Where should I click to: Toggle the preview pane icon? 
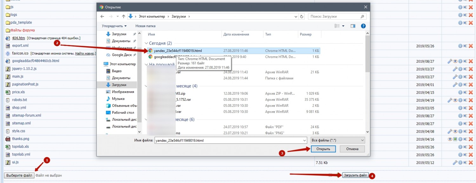coord(353,26)
